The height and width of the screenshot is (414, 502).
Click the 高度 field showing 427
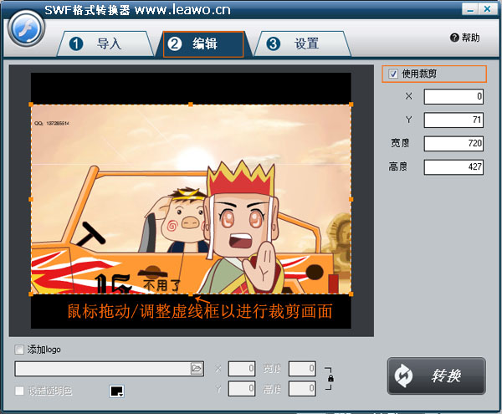click(453, 167)
